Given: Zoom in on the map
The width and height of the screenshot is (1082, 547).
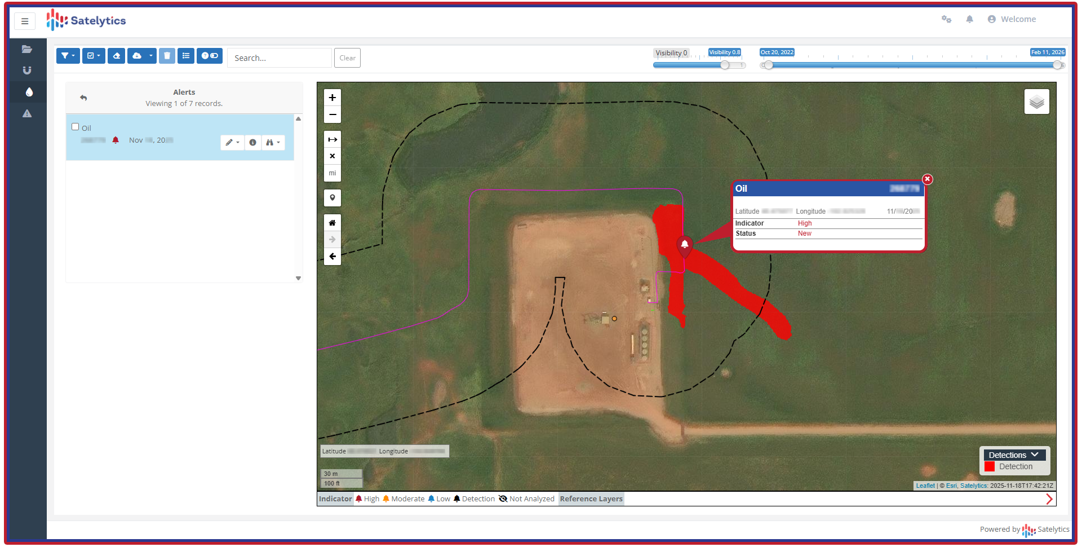Looking at the screenshot, I should (x=332, y=98).
